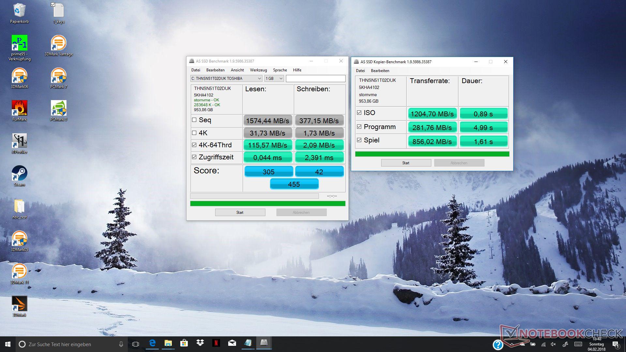Open the 1 GB test size dropdown
Image resolution: width=626 pixels, height=352 pixels.
(x=274, y=79)
